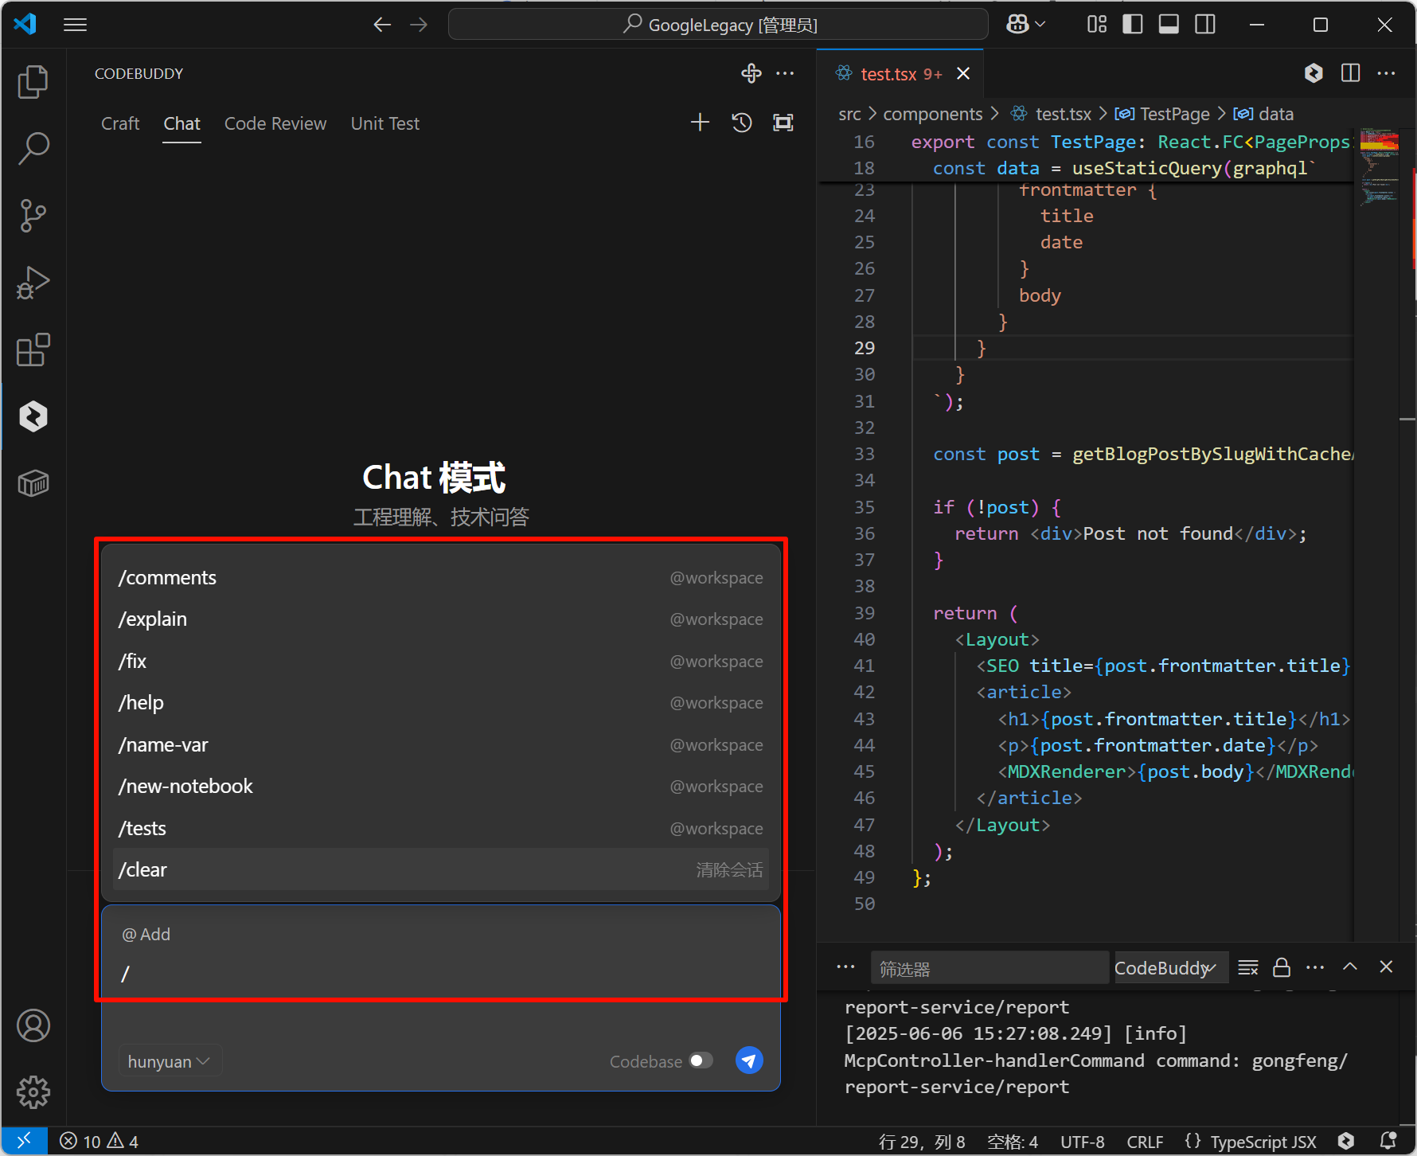This screenshot has width=1417, height=1156.
Task: Click Customize Layout icon
Action: pos(1097,25)
